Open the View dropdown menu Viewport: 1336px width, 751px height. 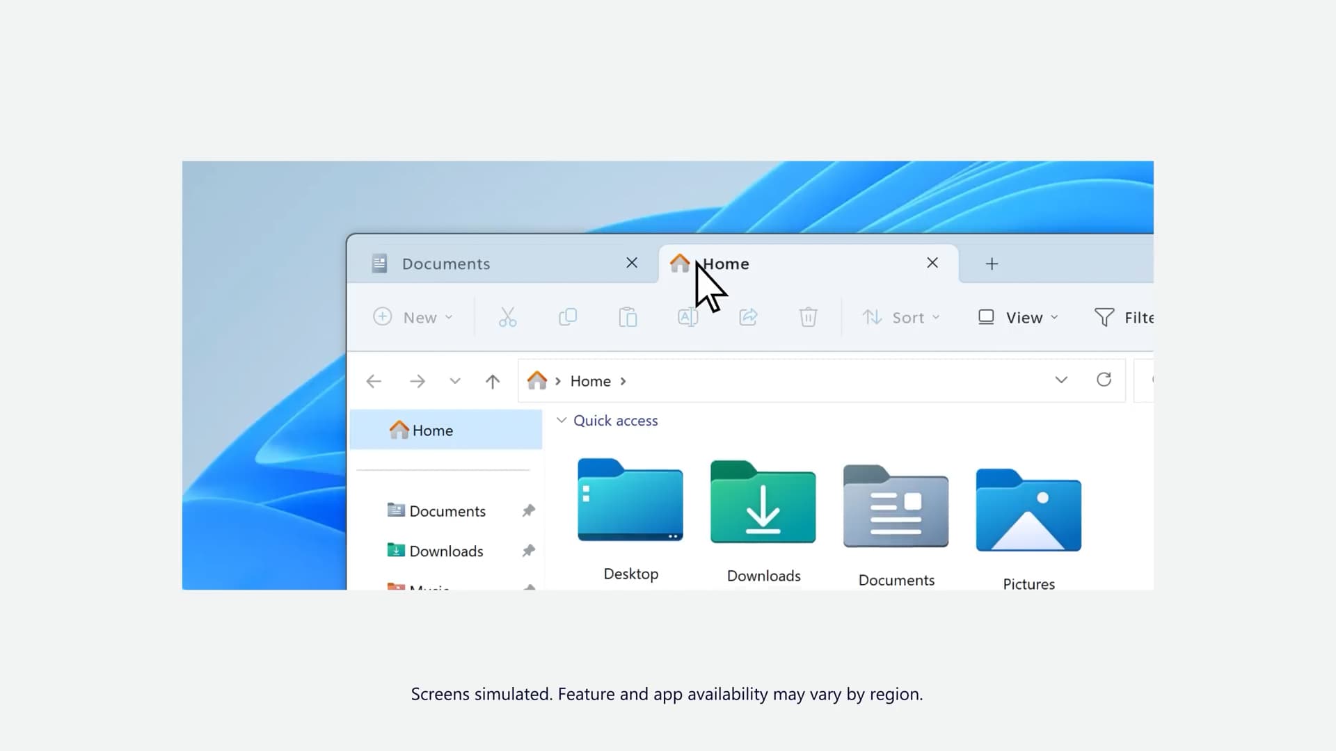coord(1018,317)
